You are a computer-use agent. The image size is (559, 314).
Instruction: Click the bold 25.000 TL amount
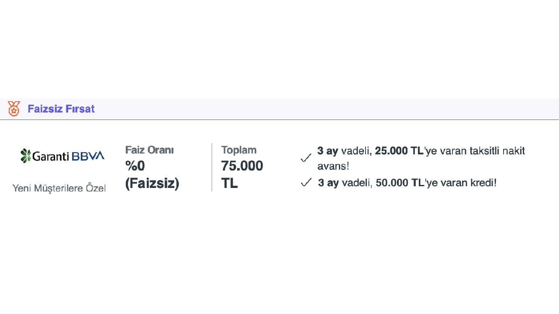399,151
